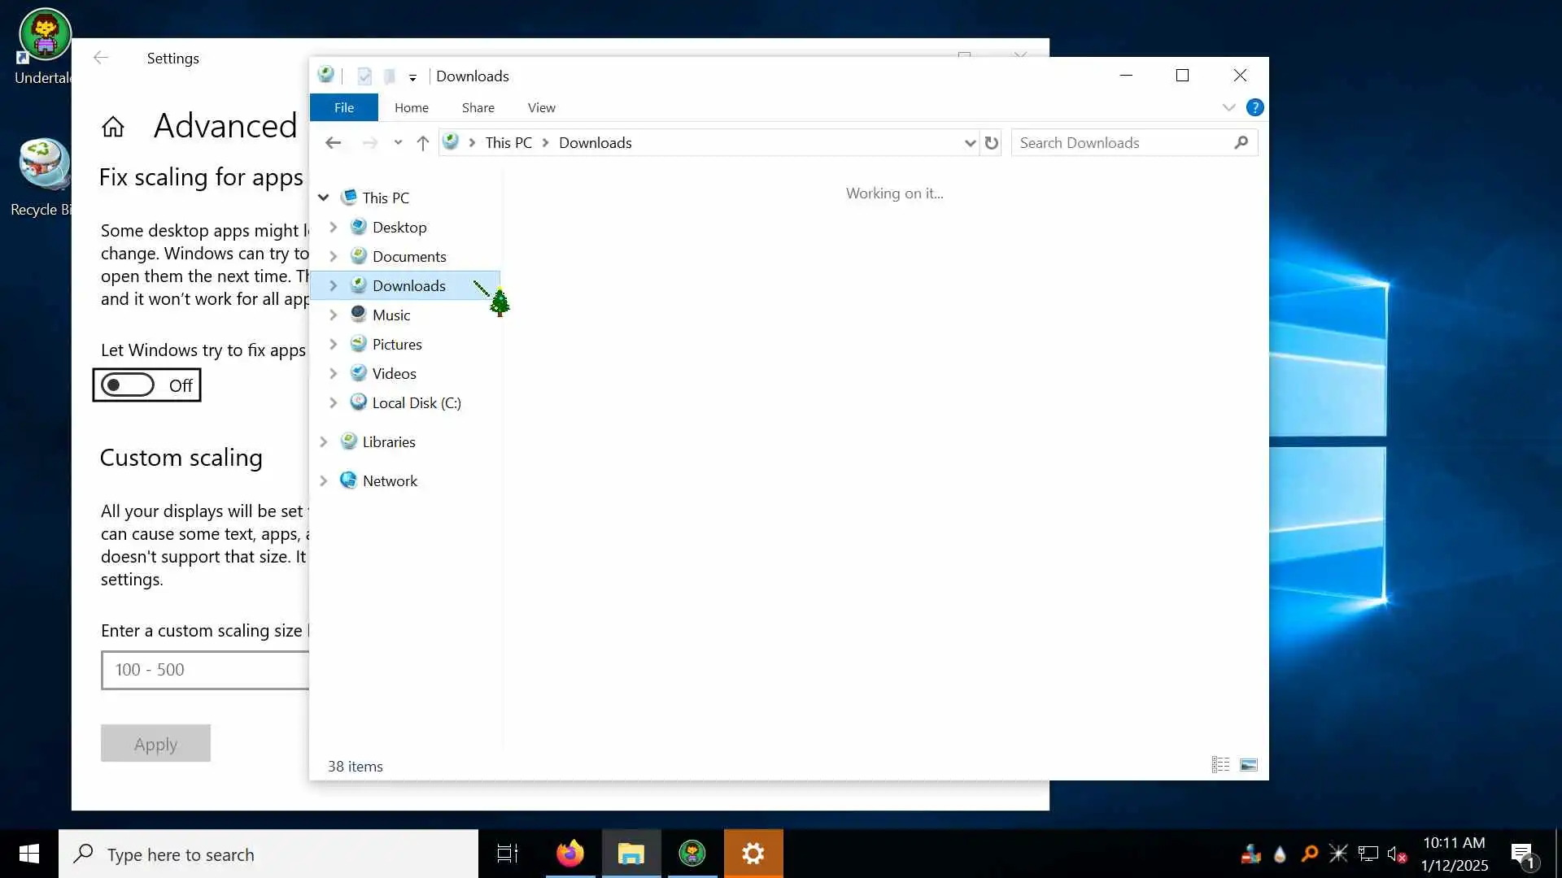
Task: Open address bar history dropdown
Action: coord(970,143)
